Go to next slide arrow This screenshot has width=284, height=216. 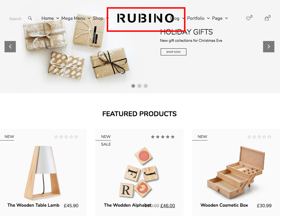[269, 47]
